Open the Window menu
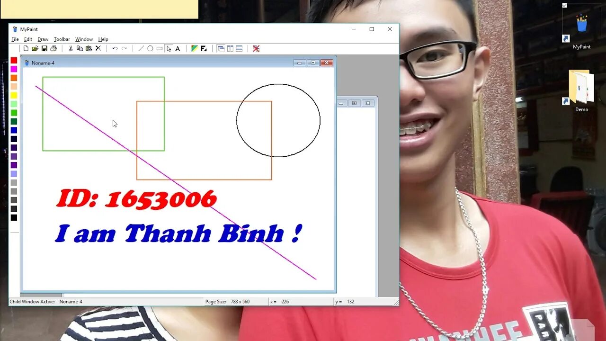This screenshot has width=606, height=341. pos(84,39)
